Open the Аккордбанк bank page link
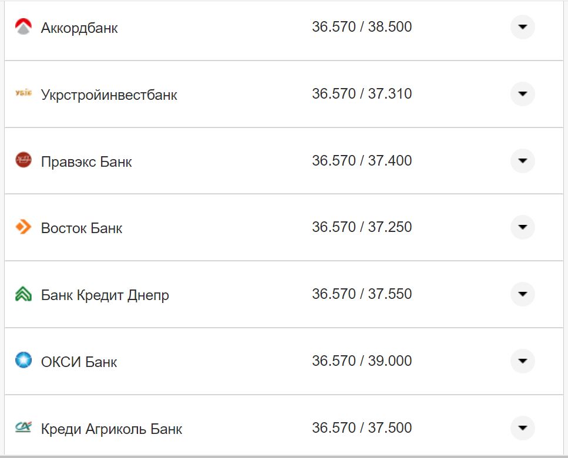This screenshot has width=568, height=458. (x=79, y=26)
